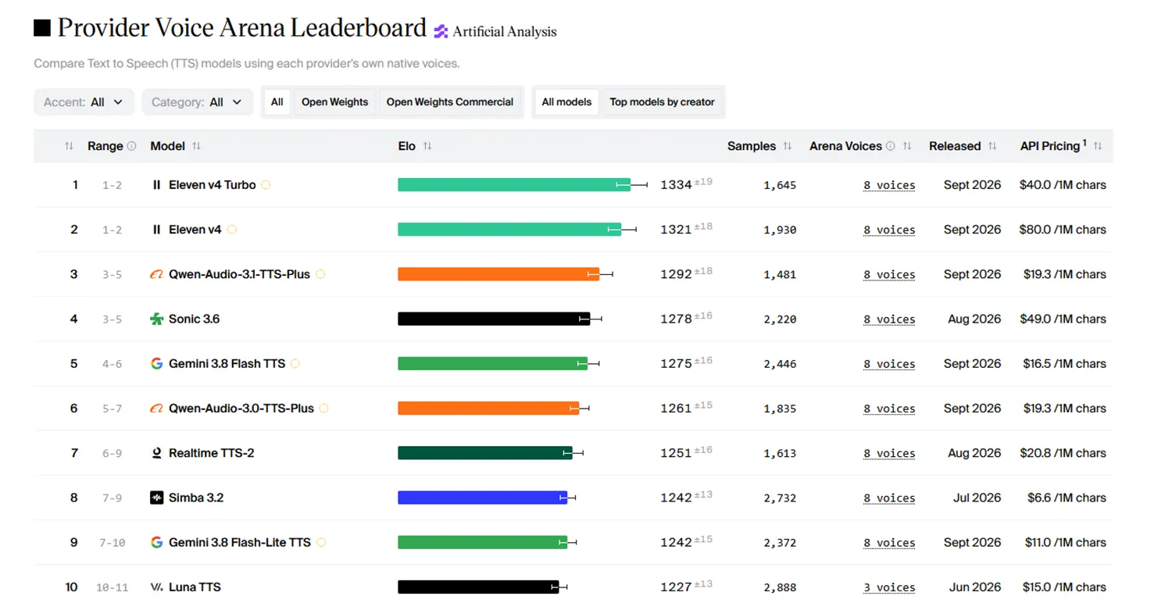
Task: Click the blue Simba 3.2 Elo bar
Action: (x=482, y=498)
